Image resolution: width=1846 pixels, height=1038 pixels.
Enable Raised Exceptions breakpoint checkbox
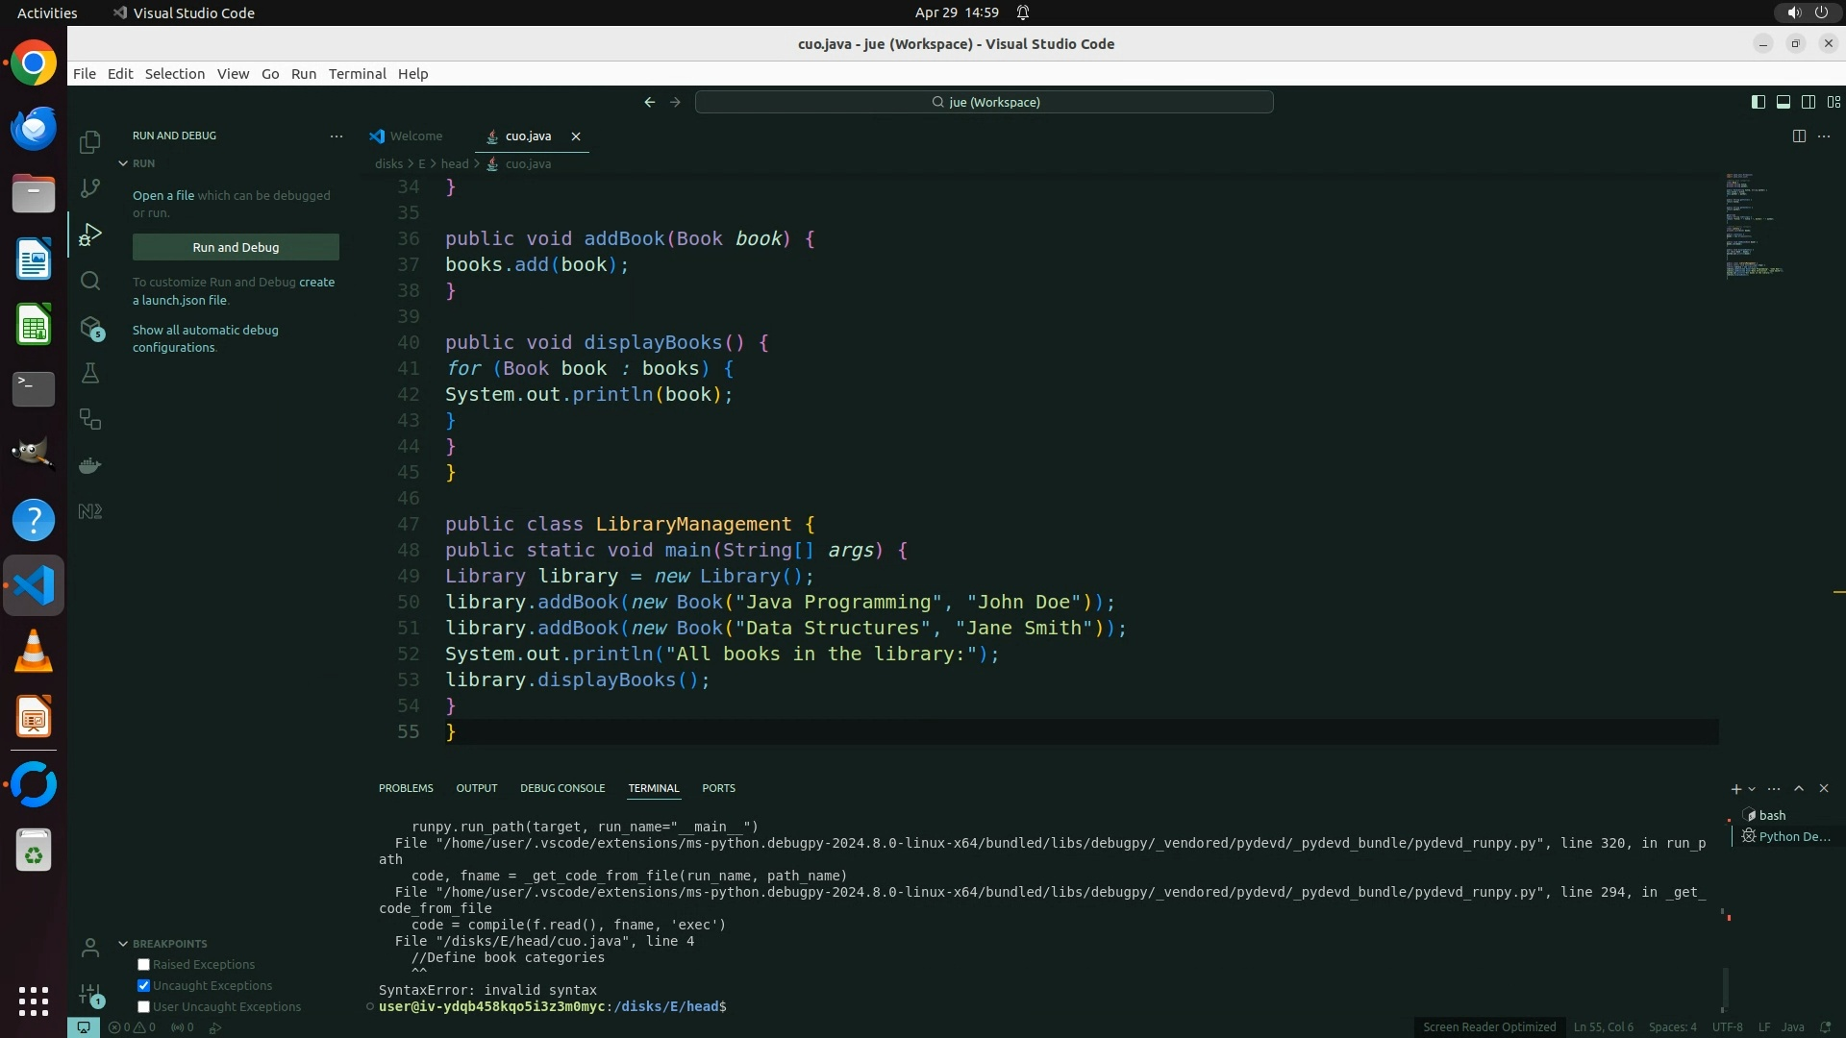point(144,964)
